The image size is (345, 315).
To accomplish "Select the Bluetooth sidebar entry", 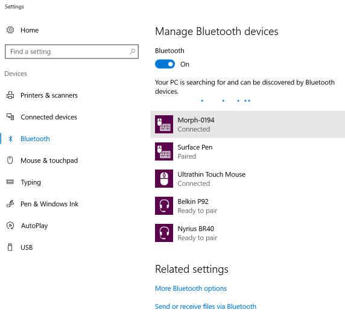I will 35,139.
